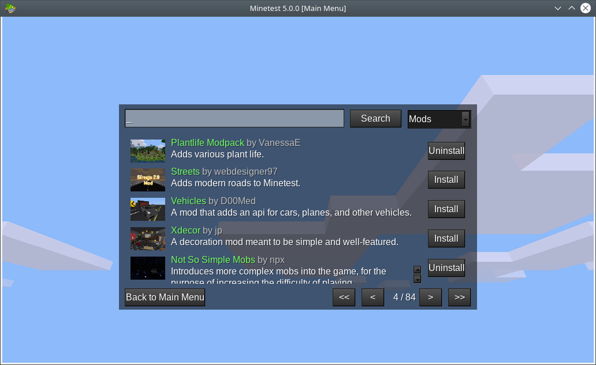The image size is (596, 365).
Task: Go to the next results page
Action: tap(430, 297)
